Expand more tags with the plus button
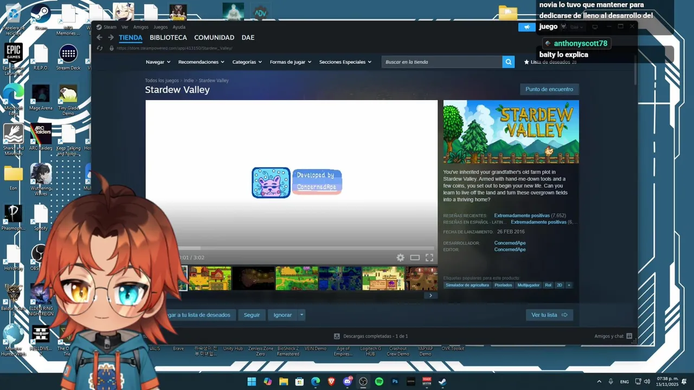Screen dimensions: 694x390 569,285
